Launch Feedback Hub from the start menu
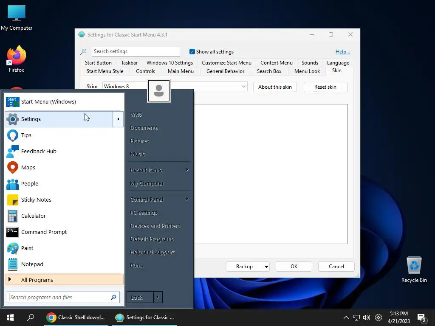 (x=64, y=152)
